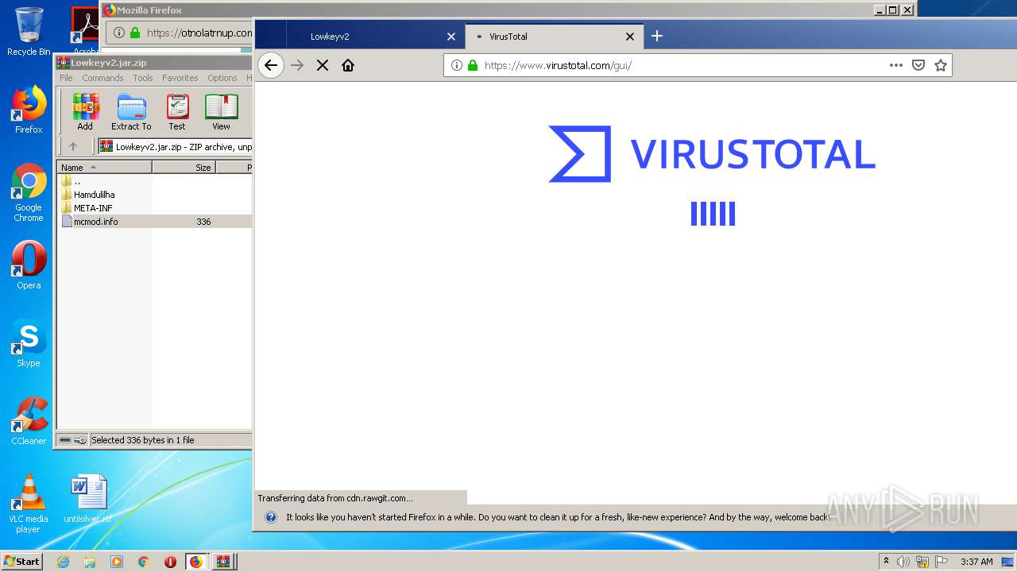Open the Skype desktop shortcut

29,343
